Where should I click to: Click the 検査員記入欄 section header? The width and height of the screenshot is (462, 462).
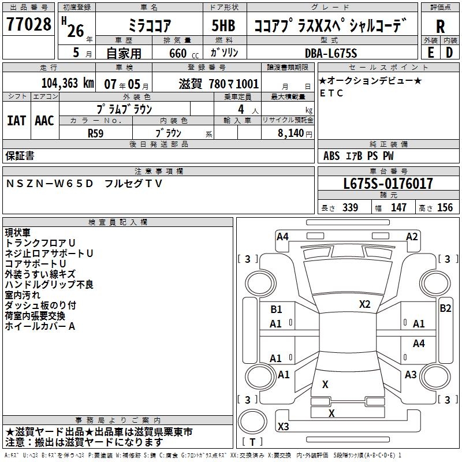click(118, 222)
